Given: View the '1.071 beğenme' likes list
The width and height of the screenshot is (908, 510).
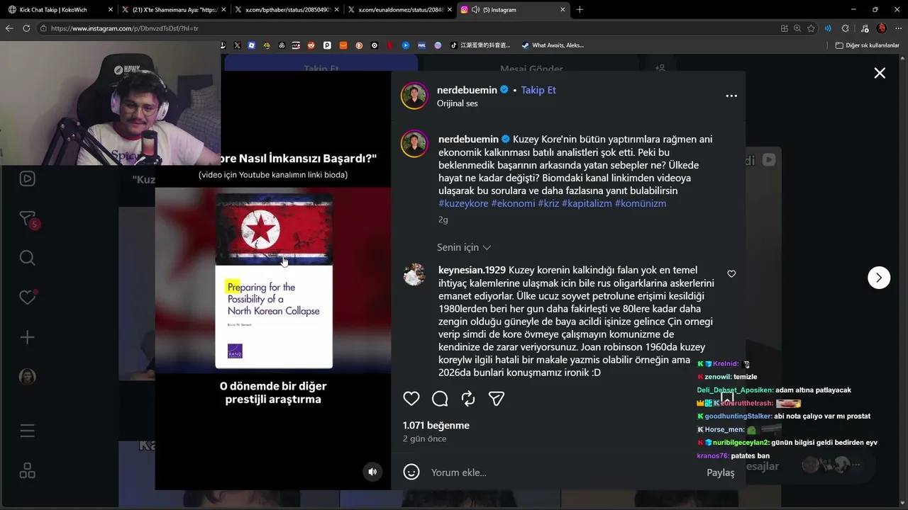Looking at the screenshot, I should (436, 426).
